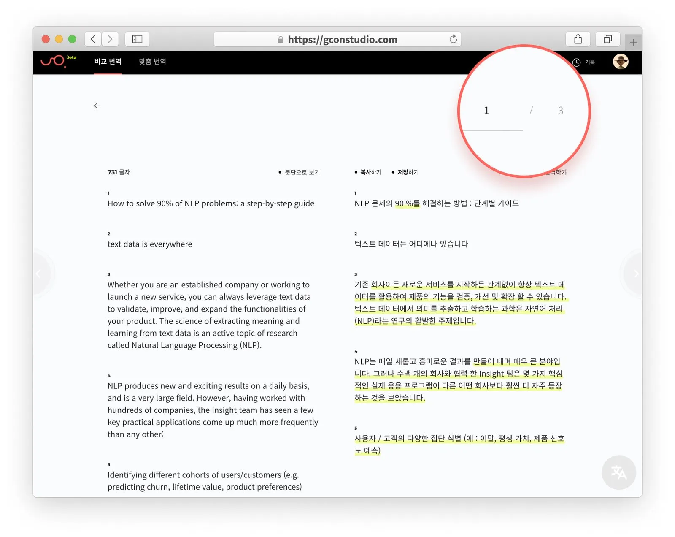The width and height of the screenshot is (675, 537).
Task: Click the paragraph starting 'NLP produces new and exciting'
Action: [213, 410]
